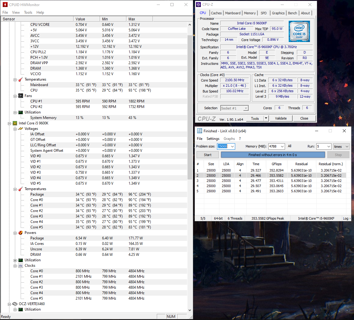This screenshot has height=320, width=354.
Task: Collapse the mainboard Temperatures node
Action: click(15, 80)
